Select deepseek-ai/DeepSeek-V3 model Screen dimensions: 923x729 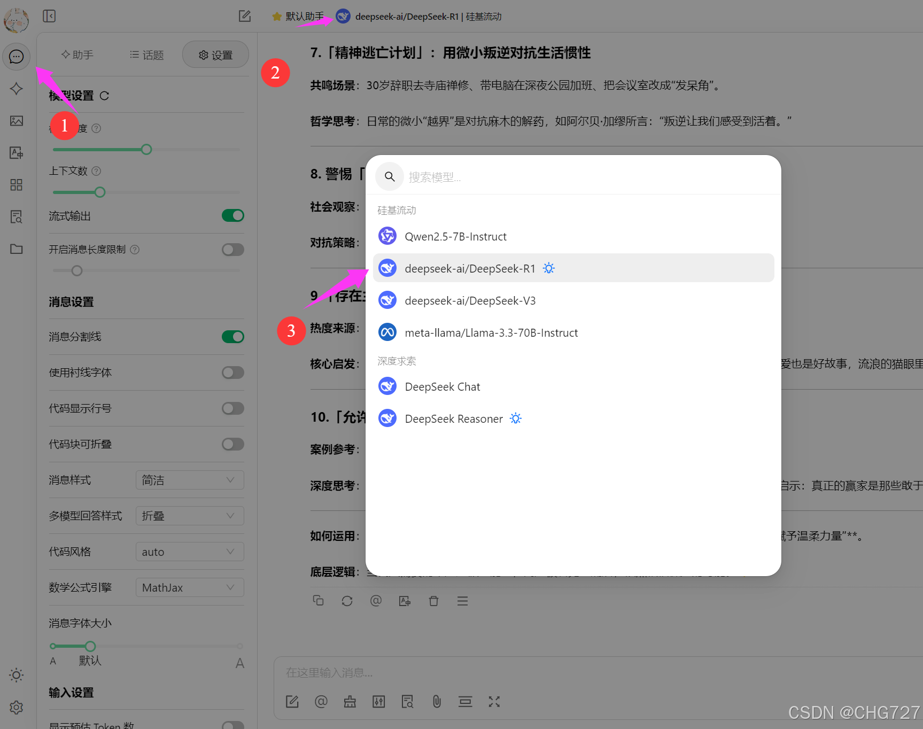pyautogui.click(x=573, y=300)
